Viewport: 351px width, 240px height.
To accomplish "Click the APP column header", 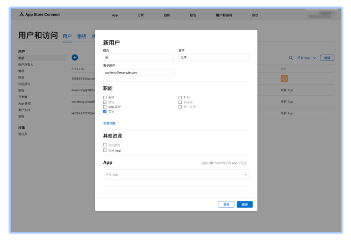I will tap(283, 69).
